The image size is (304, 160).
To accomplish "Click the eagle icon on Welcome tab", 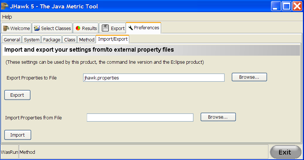I will (x=6, y=28).
